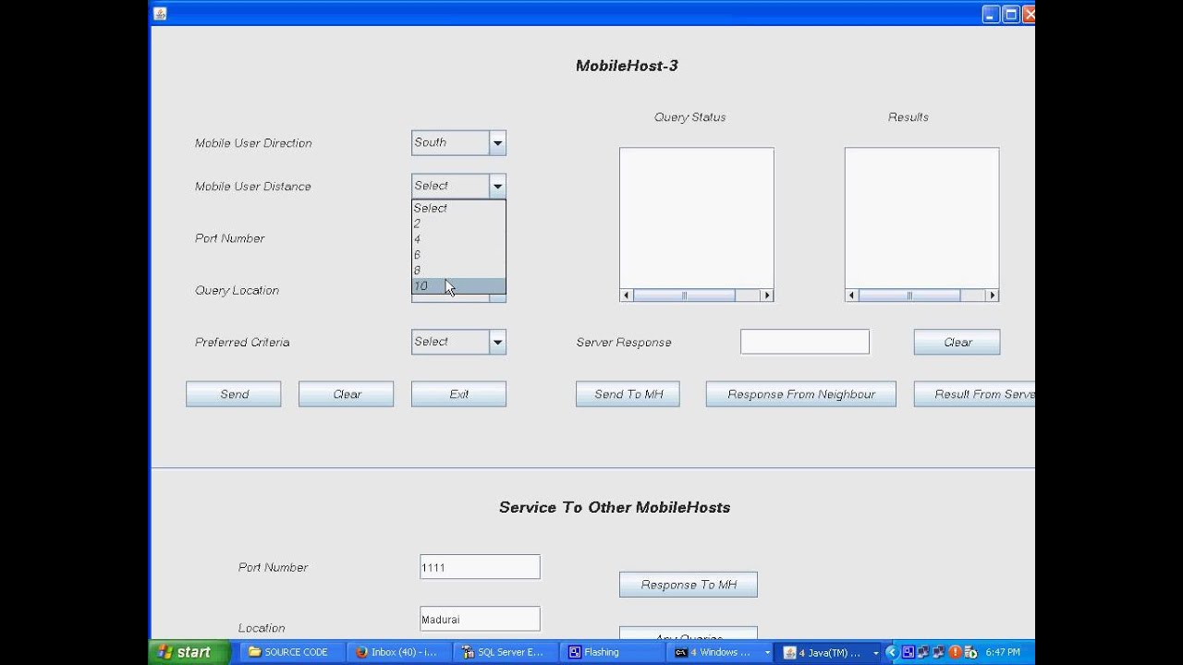The width and height of the screenshot is (1183, 665).
Task: Focus the Port Number field showing 1111
Action: (x=480, y=567)
